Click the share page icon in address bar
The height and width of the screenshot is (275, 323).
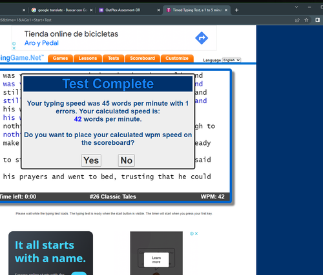click(297, 20)
